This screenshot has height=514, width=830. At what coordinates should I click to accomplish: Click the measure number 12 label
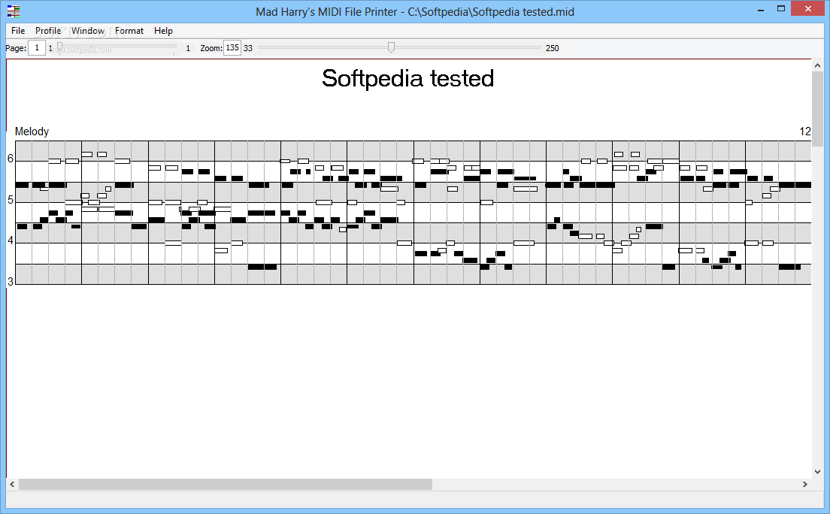click(x=805, y=132)
